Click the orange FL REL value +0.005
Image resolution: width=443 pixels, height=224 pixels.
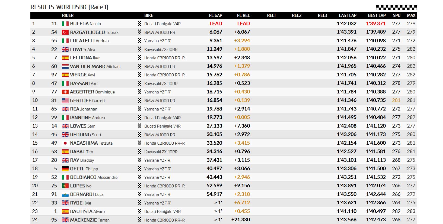[242, 117]
